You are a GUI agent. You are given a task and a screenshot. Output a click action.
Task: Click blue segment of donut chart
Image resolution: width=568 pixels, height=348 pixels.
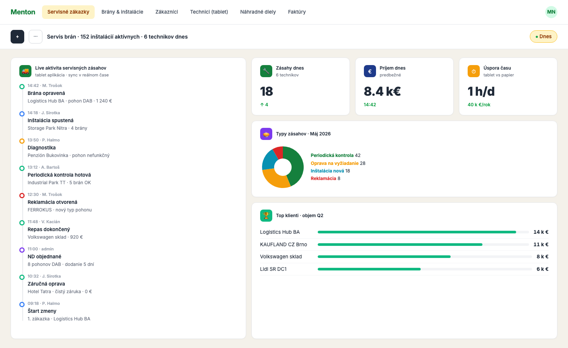(x=269, y=160)
